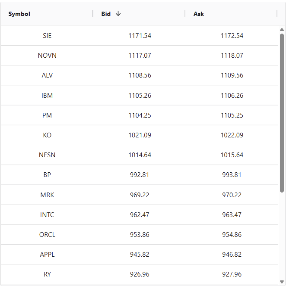Click NESN ask value 1015.64
286x286 pixels.
(232, 155)
